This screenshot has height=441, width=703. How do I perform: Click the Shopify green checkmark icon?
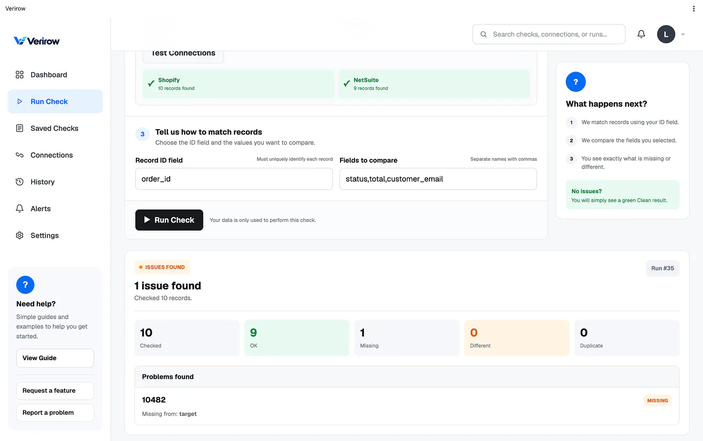click(151, 84)
